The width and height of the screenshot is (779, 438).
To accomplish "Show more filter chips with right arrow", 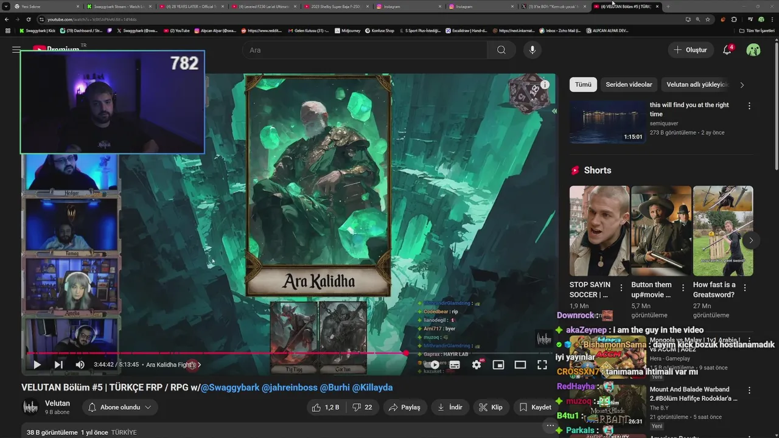I will pos(742,85).
